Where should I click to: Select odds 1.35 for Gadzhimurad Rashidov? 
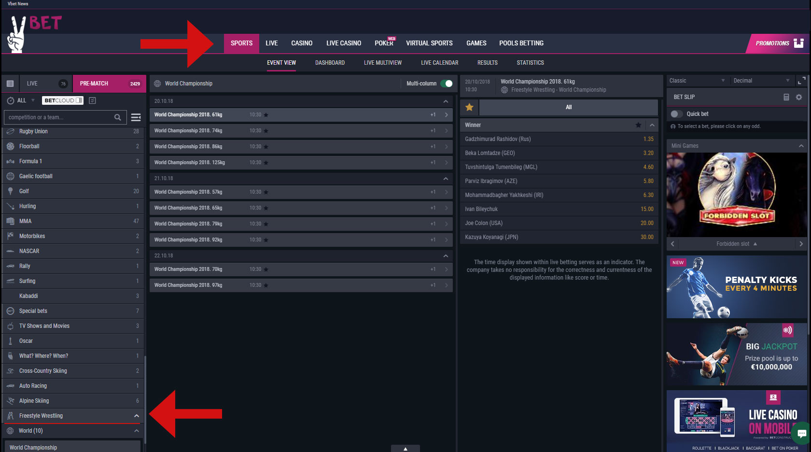[648, 139]
